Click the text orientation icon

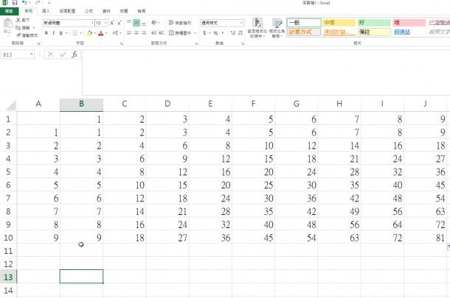click(154, 23)
